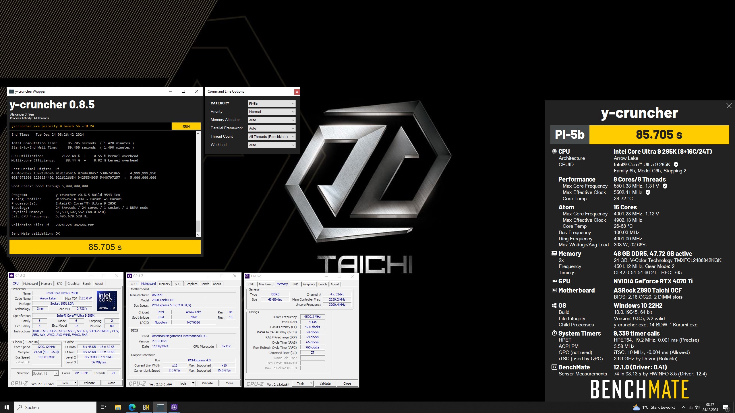This screenshot has height=413, width=735.
Task: Click the BenchMate System Timers clock icon
Action: coord(554,333)
